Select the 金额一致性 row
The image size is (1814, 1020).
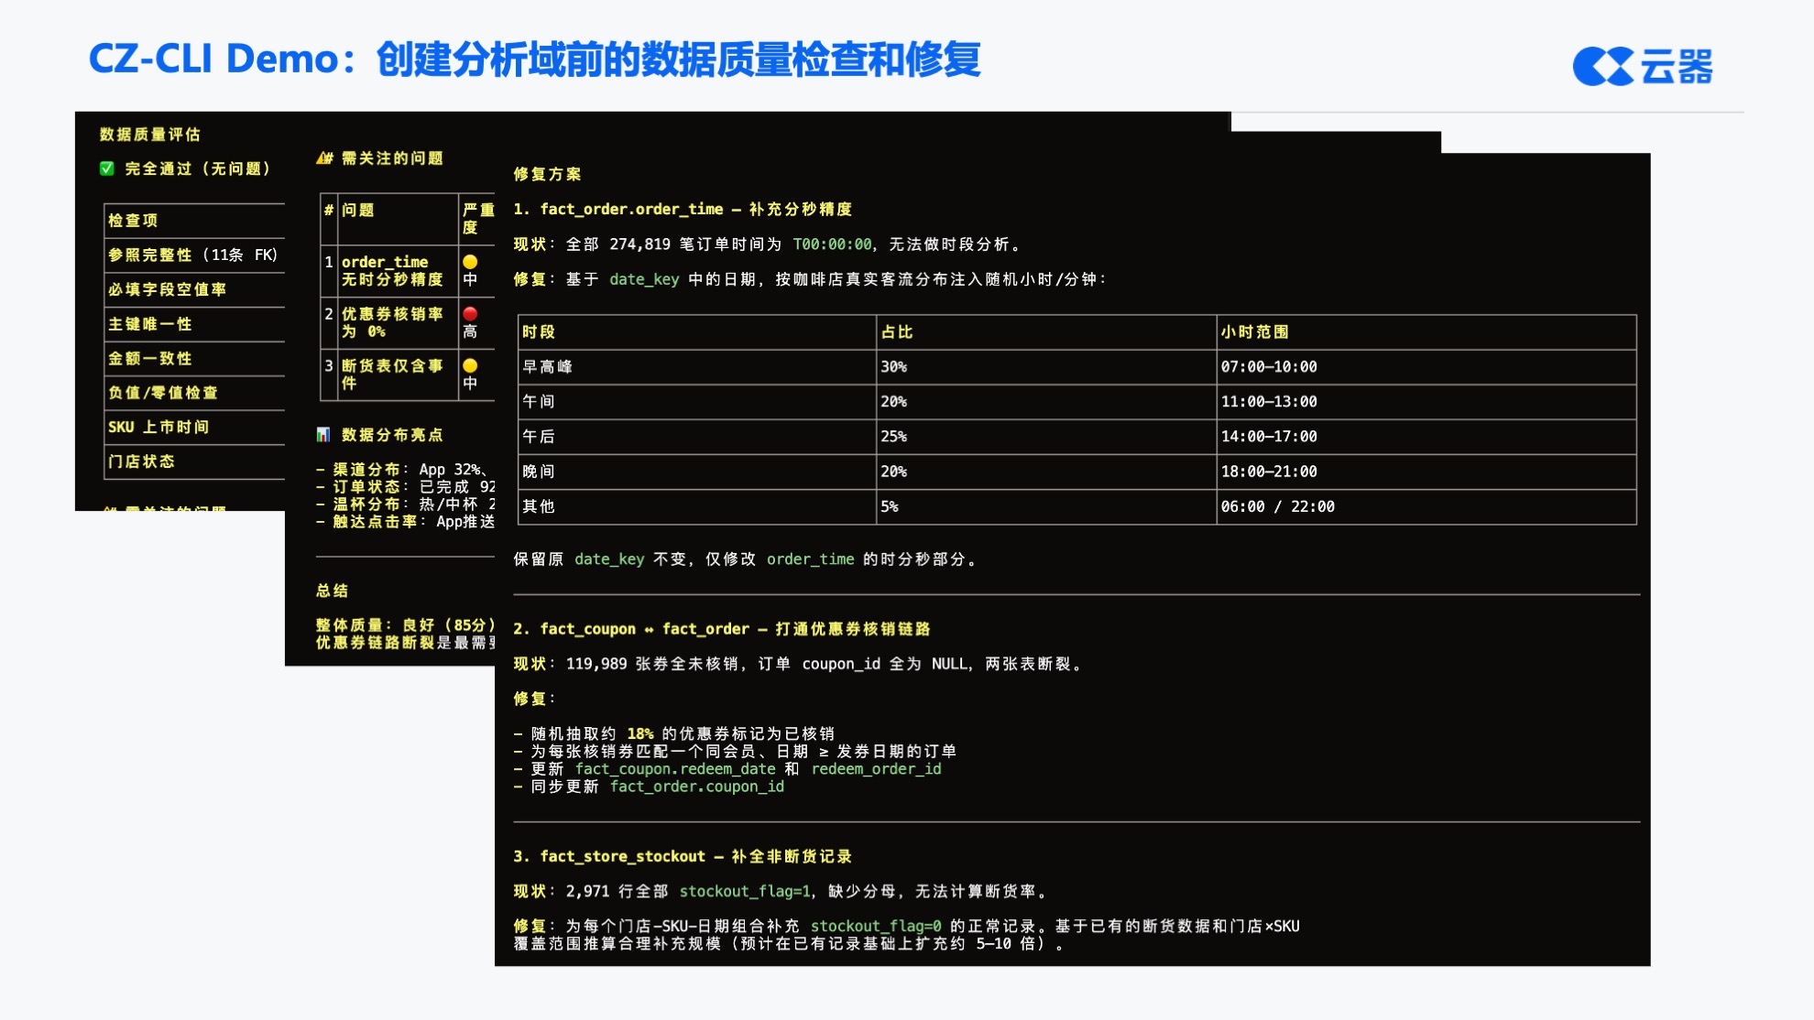(x=194, y=359)
